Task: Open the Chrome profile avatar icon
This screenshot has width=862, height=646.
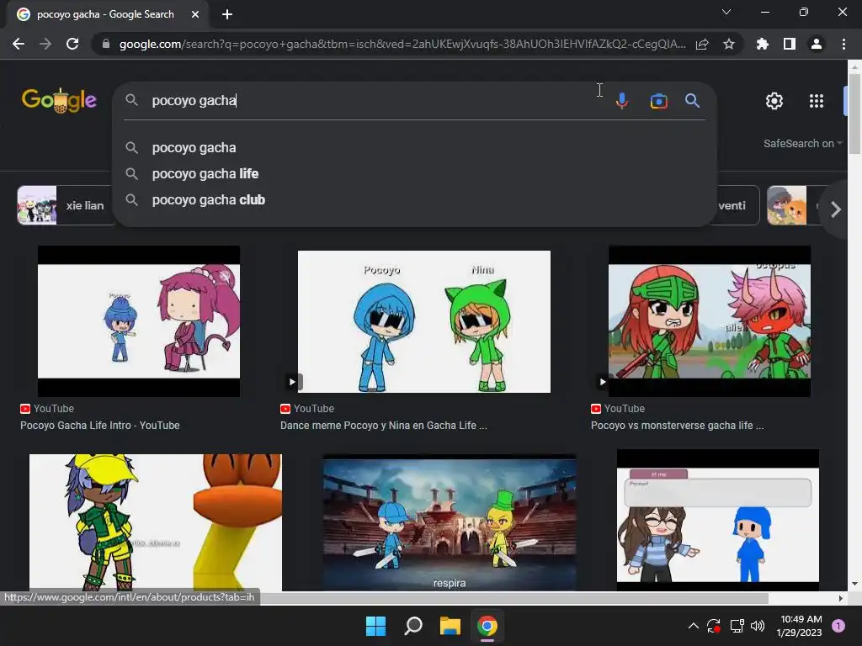Action: [x=817, y=44]
